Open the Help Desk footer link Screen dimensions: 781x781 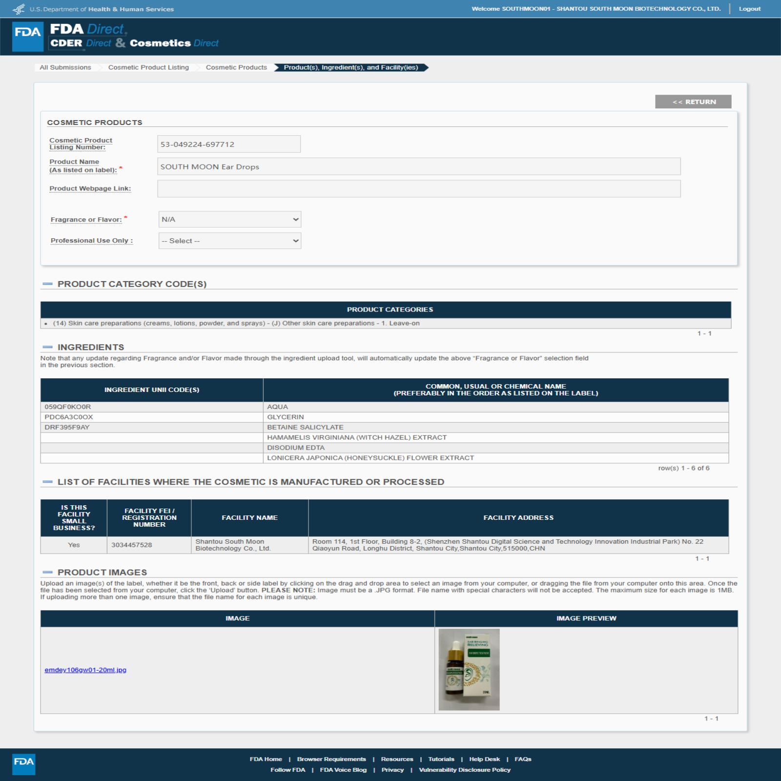(x=484, y=759)
